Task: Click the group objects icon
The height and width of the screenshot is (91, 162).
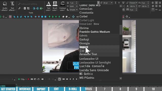Action: (x=63, y=17)
